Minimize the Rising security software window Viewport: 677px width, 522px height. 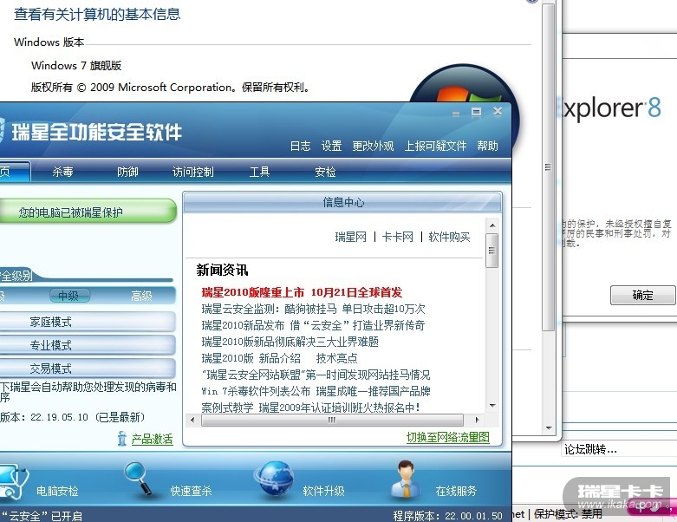click(456, 114)
